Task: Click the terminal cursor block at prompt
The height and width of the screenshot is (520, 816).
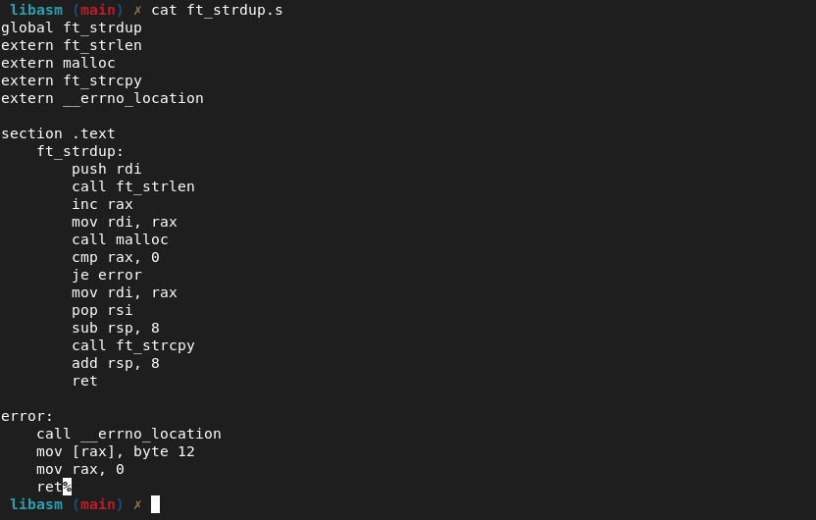Action: pos(155,504)
